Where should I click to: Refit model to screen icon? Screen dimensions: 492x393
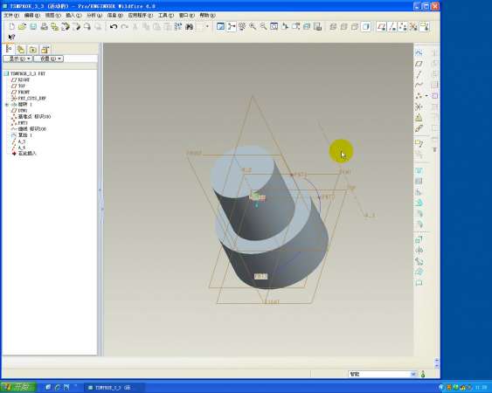pyautogui.click(x=274, y=27)
